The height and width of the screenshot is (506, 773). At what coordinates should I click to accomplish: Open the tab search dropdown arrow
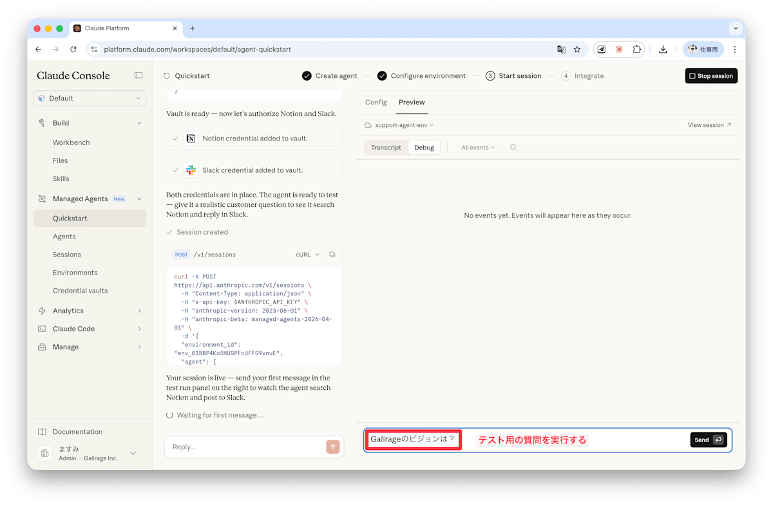click(736, 28)
